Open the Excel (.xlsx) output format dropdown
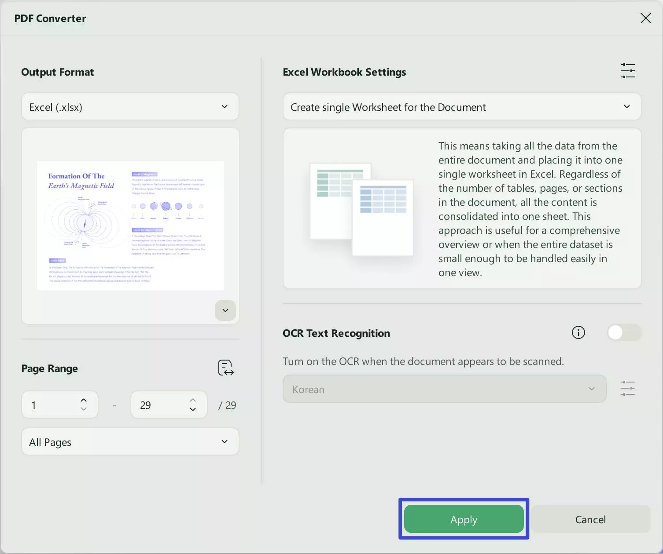The height and width of the screenshot is (554, 663). 130,107
